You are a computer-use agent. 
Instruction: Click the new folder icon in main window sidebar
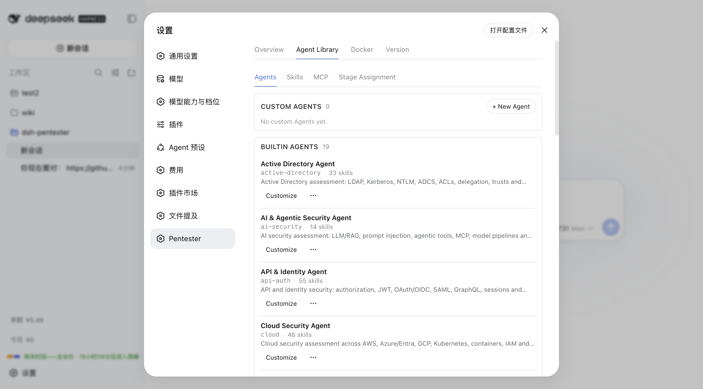pyautogui.click(x=132, y=72)
